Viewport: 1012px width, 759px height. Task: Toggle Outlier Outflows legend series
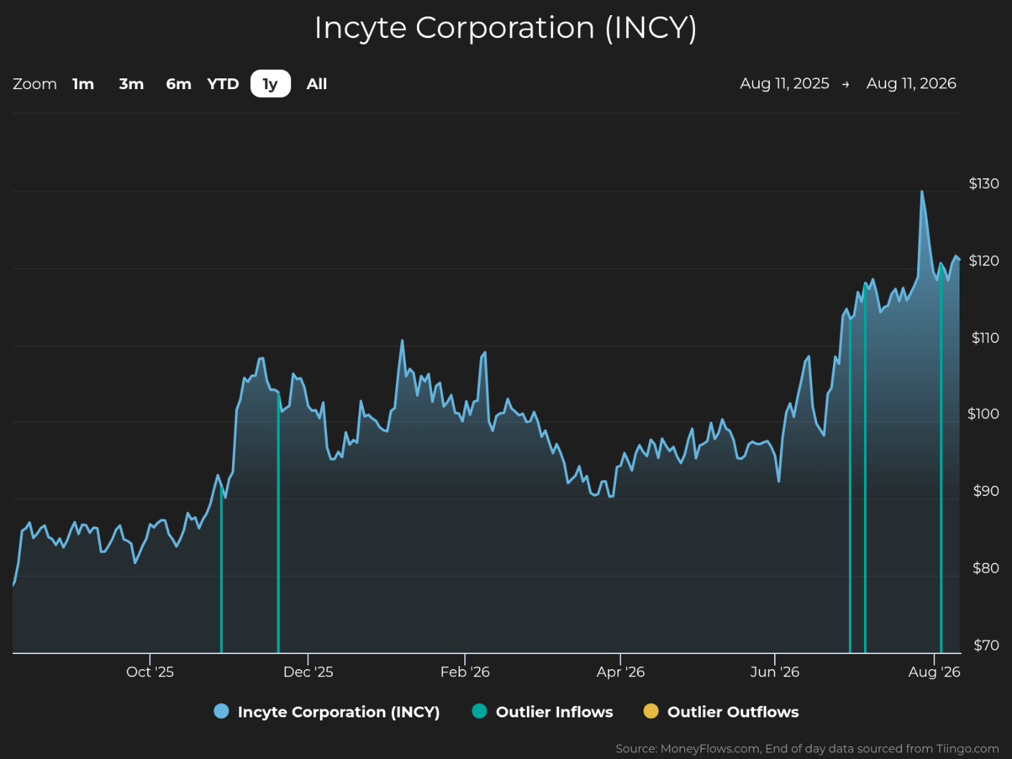point(721,712)
